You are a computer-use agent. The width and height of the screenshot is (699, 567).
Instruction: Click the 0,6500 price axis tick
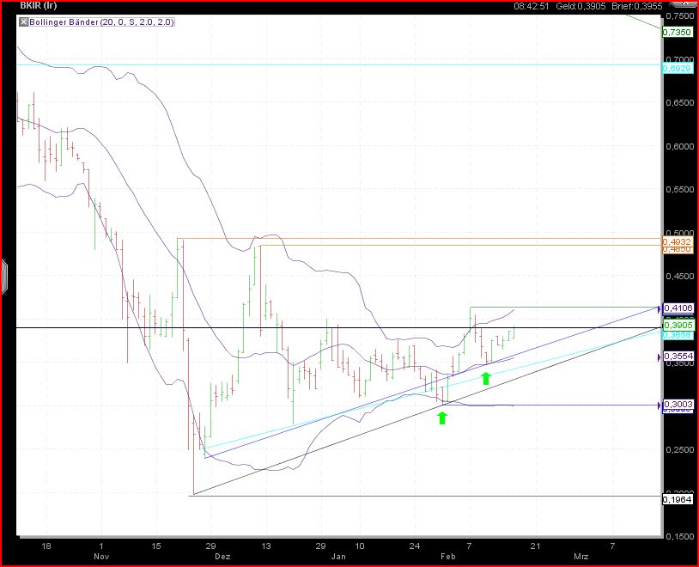(x=679, y=102)
